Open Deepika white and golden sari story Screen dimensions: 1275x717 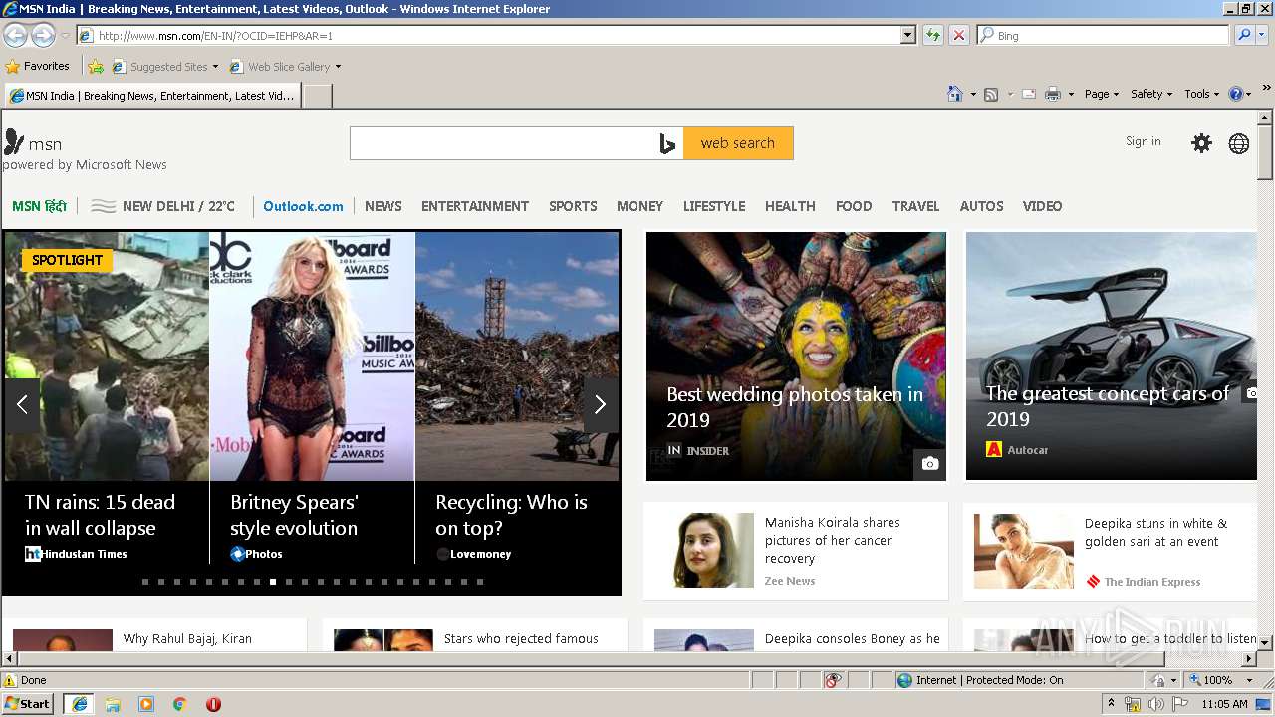(x=1111, y=551)
